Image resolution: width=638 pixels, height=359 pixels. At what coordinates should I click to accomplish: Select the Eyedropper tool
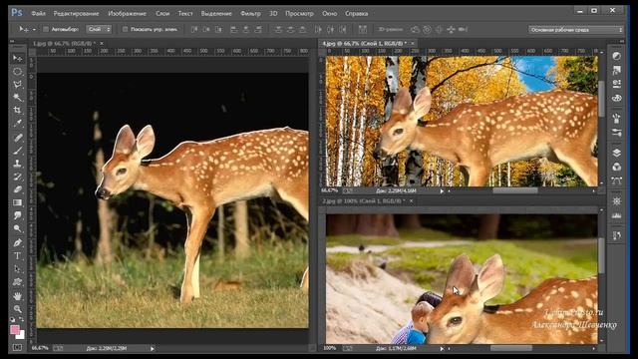[17, 124]
